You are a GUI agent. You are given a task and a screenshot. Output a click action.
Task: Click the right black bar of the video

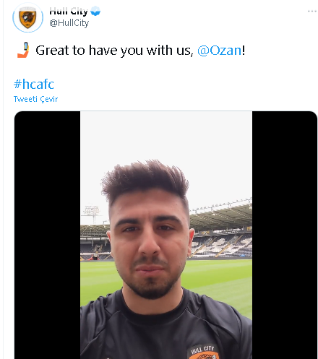[285, 235]
